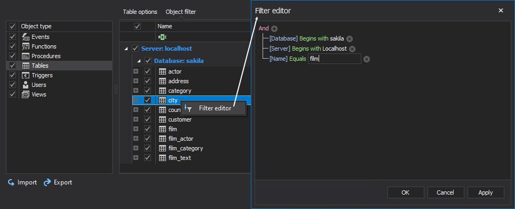Click the Import link

27,182
